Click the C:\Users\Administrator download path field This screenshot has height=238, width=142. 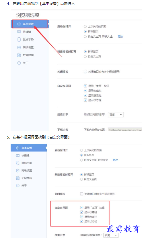pyautogui.click(x=125, y=130)
